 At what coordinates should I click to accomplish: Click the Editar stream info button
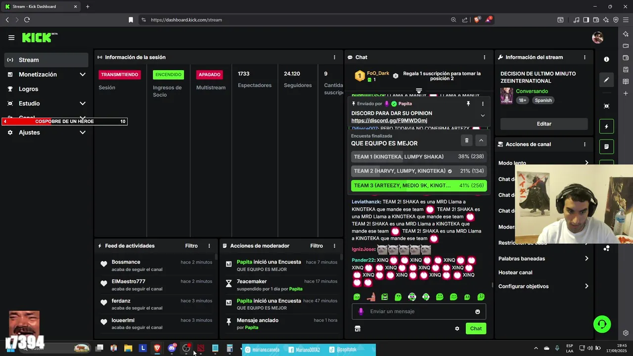point(544,124)
